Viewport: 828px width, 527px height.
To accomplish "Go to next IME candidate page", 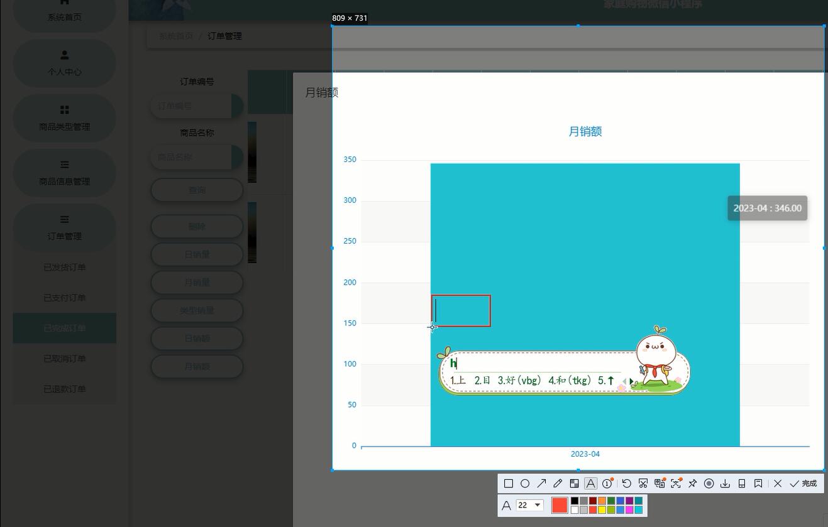I will (x=631, y=381).
